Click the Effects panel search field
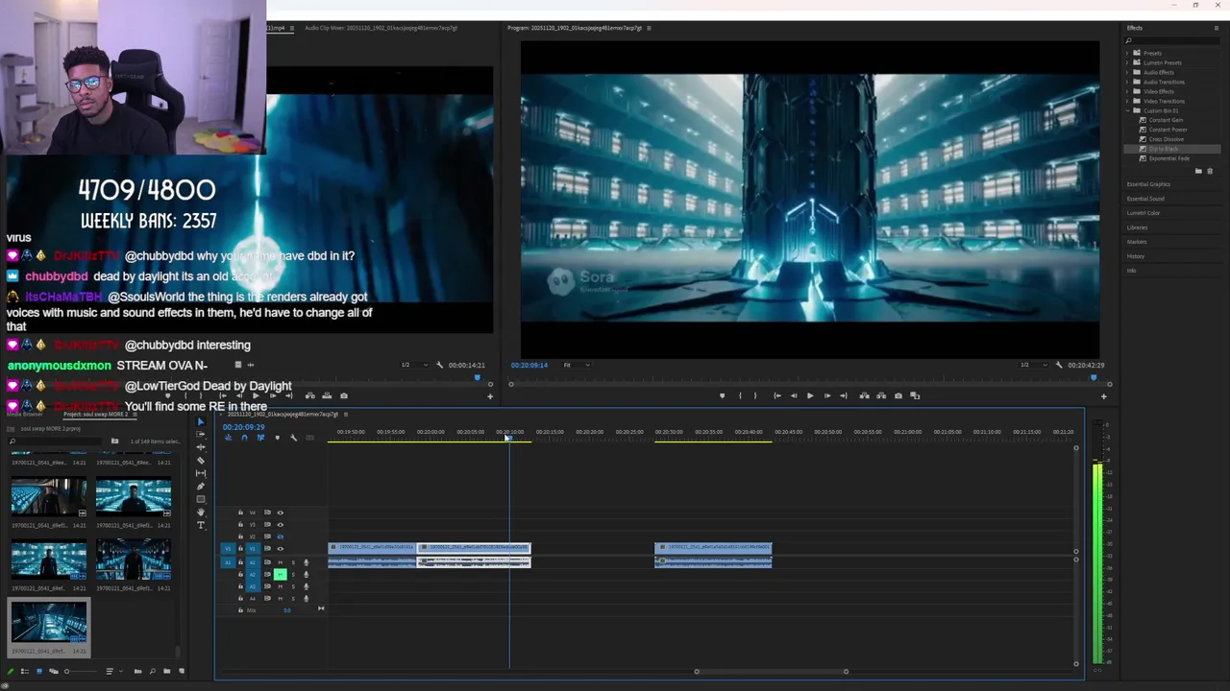Image resolution: width=1230 pixels, height=691 pixels. coord(1172,40)
